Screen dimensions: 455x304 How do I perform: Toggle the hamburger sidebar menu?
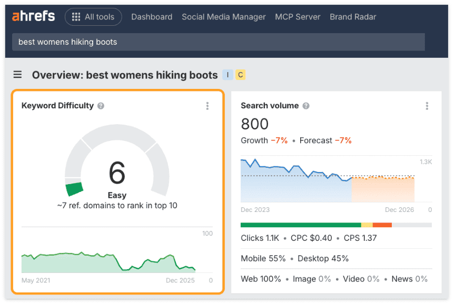click(x=17, y=75)
